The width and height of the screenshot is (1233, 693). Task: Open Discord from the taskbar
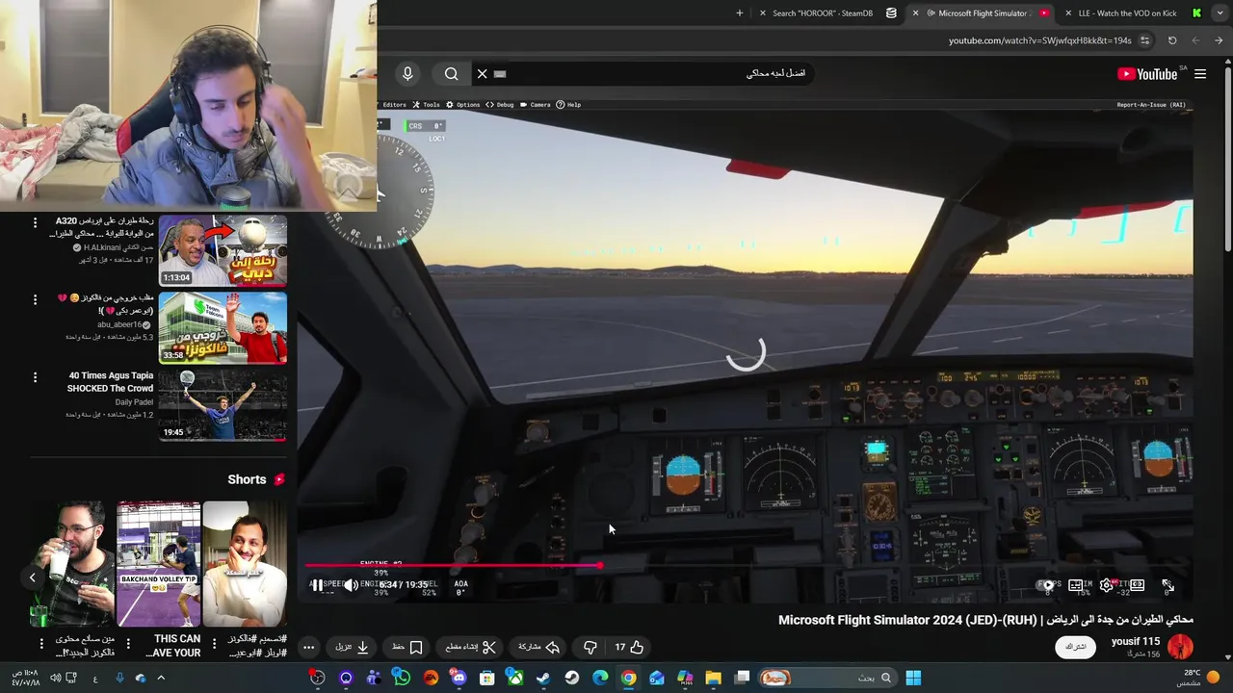point(459,679)
